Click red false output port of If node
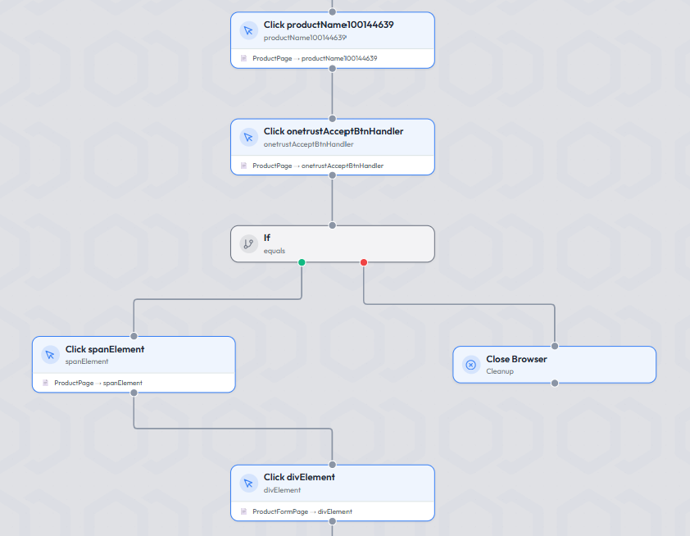Viewport: 690px width, 536px height. (x=364, y=262)
